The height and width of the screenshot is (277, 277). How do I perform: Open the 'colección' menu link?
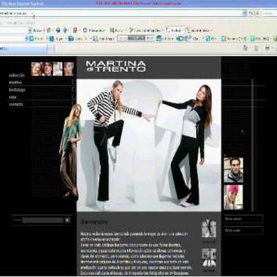pyautogui.click(x=17, y=75)
